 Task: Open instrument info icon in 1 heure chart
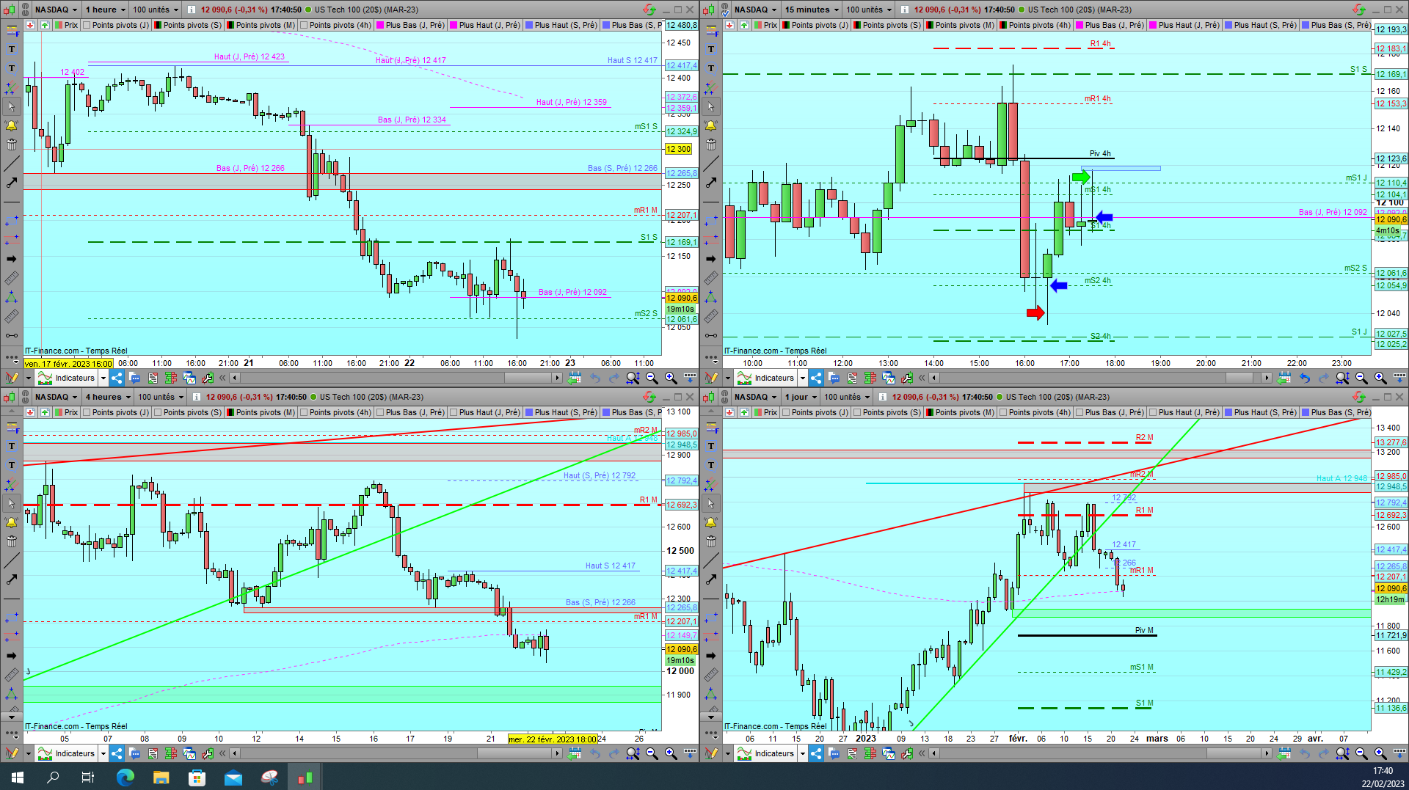(192, 10)
